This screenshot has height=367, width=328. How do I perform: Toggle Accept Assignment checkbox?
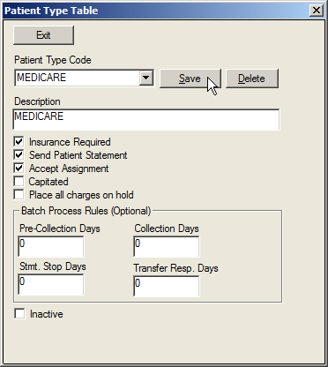coord(19,169)
